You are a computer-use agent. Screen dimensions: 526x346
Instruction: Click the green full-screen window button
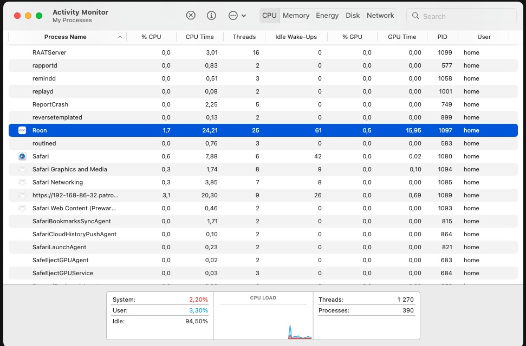pyautogui.click(x=39, y=15)
